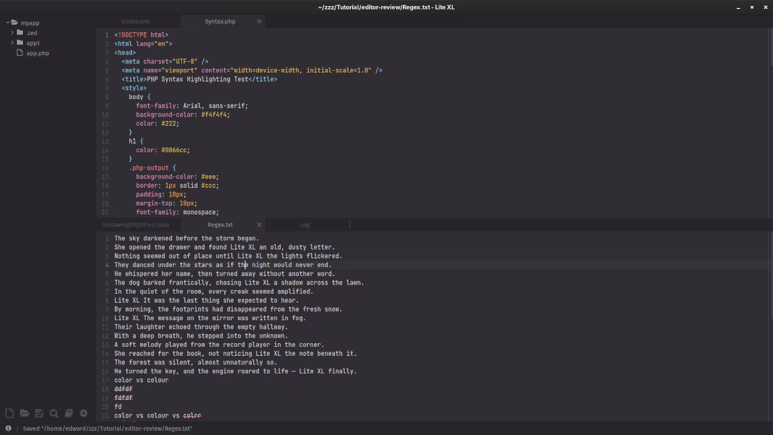Click the saved file path status message
Image resolution: width=773 pixels, height=435 pixels.
107,428
